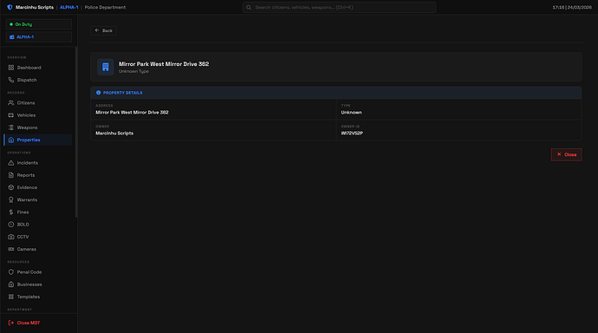Go to Dispatch section
This screenshot has height=333, width=598.
38,80
